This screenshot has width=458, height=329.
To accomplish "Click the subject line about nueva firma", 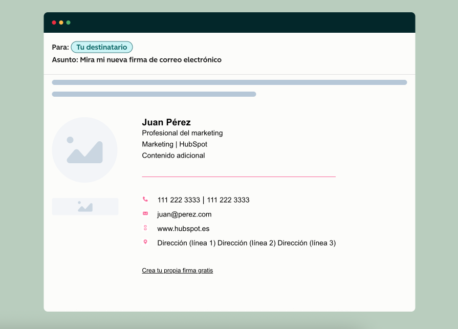I will (x=136, y=59).
